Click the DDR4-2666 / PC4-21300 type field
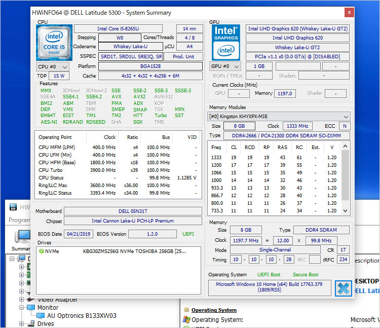This screenshot has width=380, height=328. click(286, 135)
